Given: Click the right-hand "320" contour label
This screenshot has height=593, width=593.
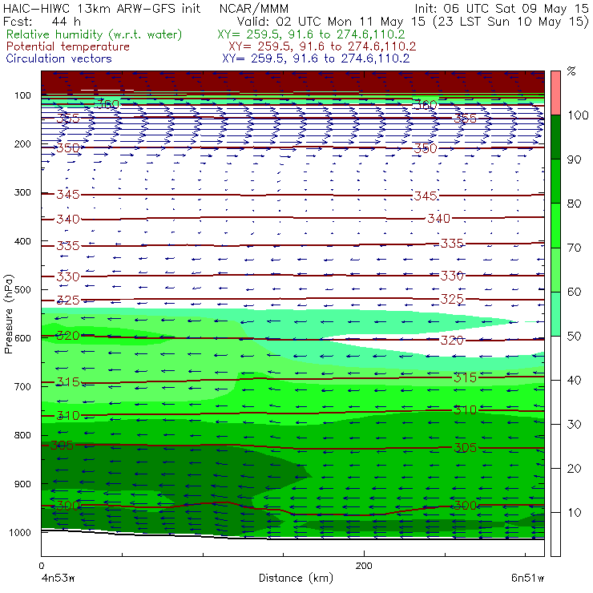Looking at the screenshot, I should tap(452, 341).
